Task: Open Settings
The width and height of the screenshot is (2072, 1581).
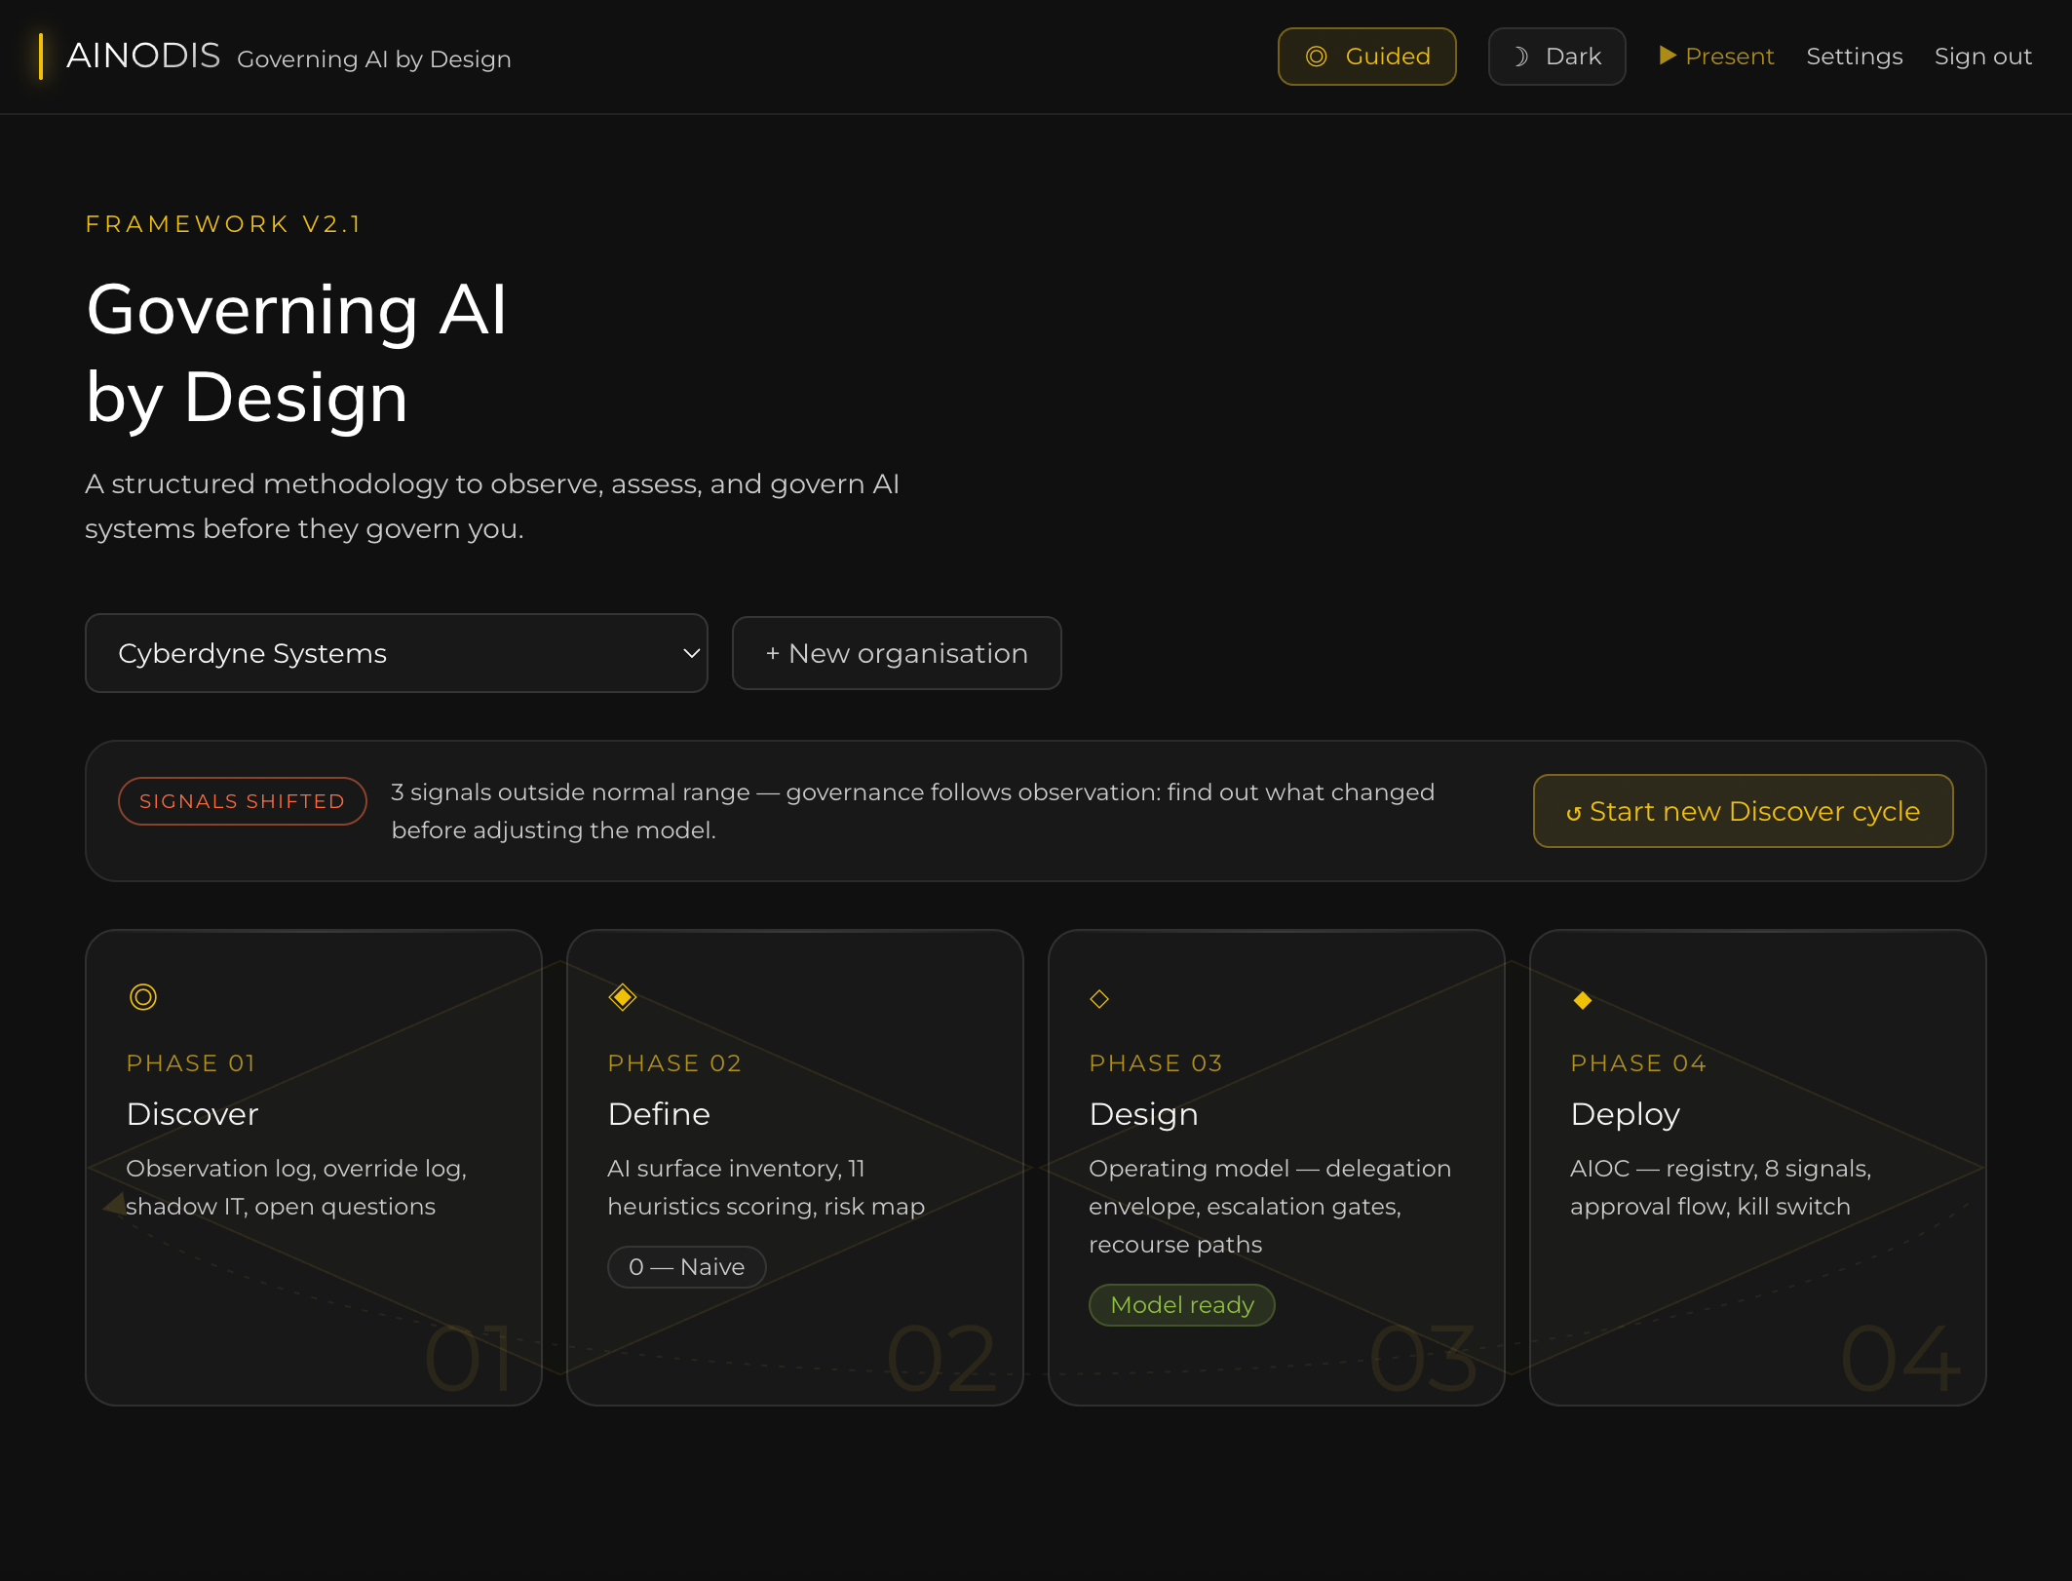Action: [1854, 57]
